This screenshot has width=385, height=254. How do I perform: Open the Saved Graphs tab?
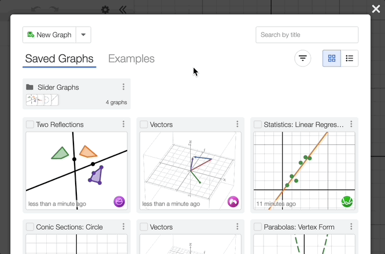tap(59, 59)
